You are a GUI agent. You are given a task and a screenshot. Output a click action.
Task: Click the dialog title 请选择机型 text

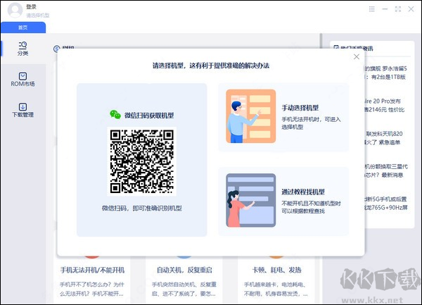tap(211, 66)
